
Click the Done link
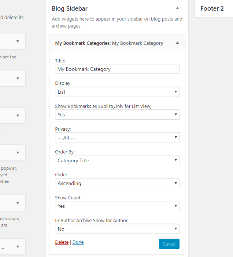point(78,242)
